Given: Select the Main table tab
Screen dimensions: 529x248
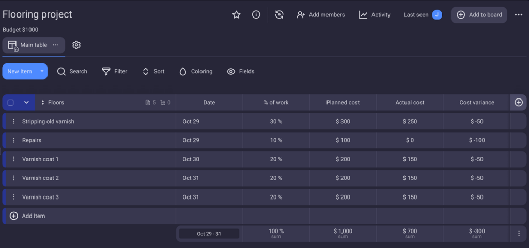Looking at the screenshot, I should point(34,45).
